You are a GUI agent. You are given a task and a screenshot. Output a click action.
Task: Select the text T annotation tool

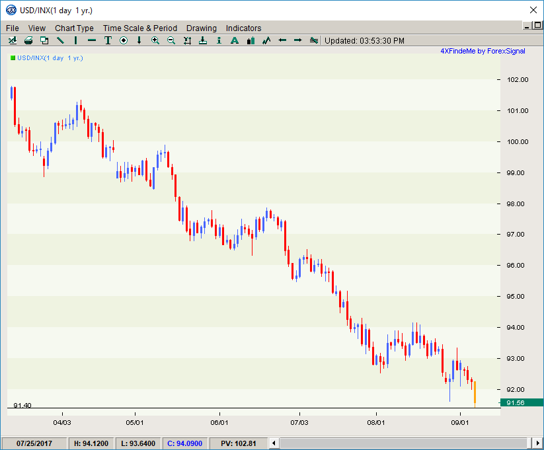tap(108, 40)
